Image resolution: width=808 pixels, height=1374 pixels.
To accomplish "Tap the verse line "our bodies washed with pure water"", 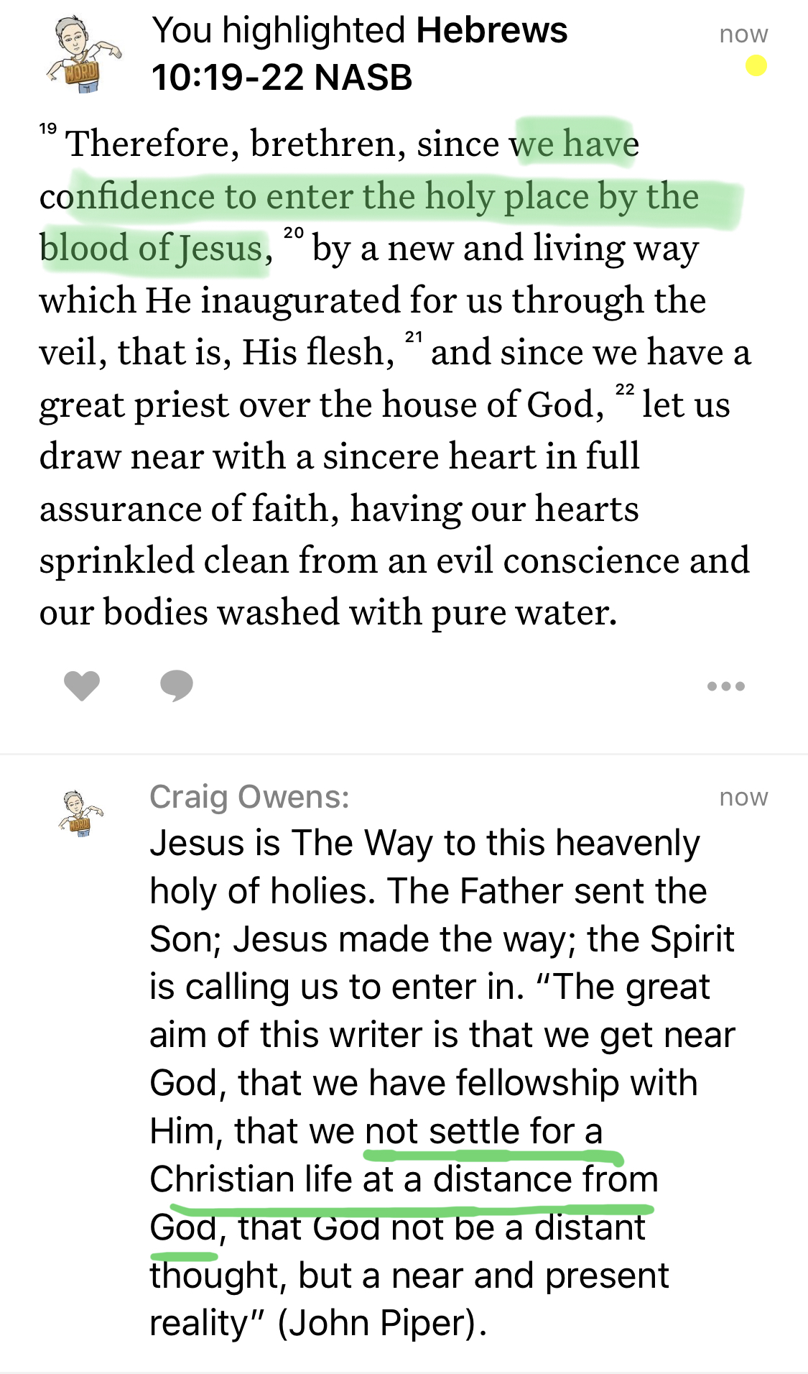I will [x=328, y=612].
